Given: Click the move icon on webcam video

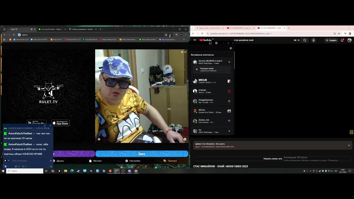Looking at the screenshot, I should coord(99,139).
